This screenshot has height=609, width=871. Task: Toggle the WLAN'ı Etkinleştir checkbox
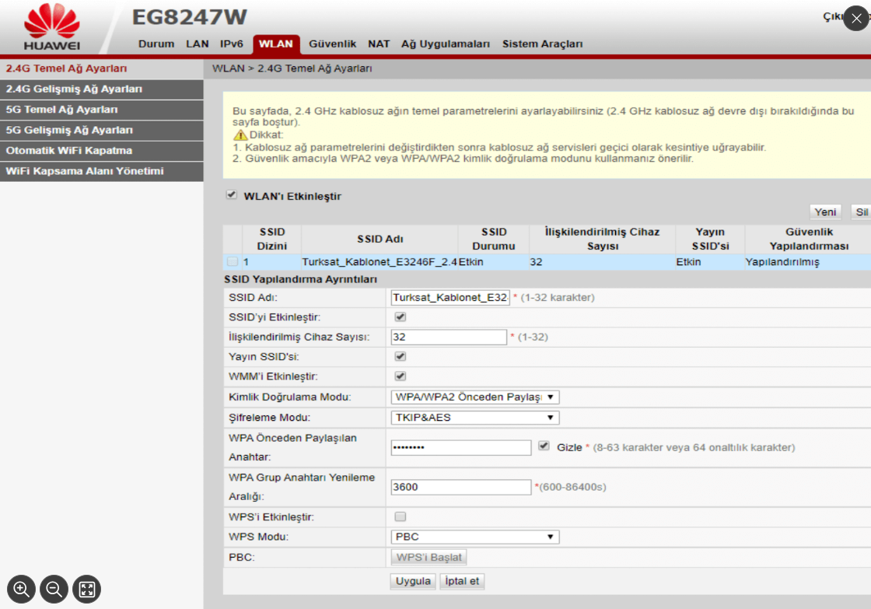[232, 195]
